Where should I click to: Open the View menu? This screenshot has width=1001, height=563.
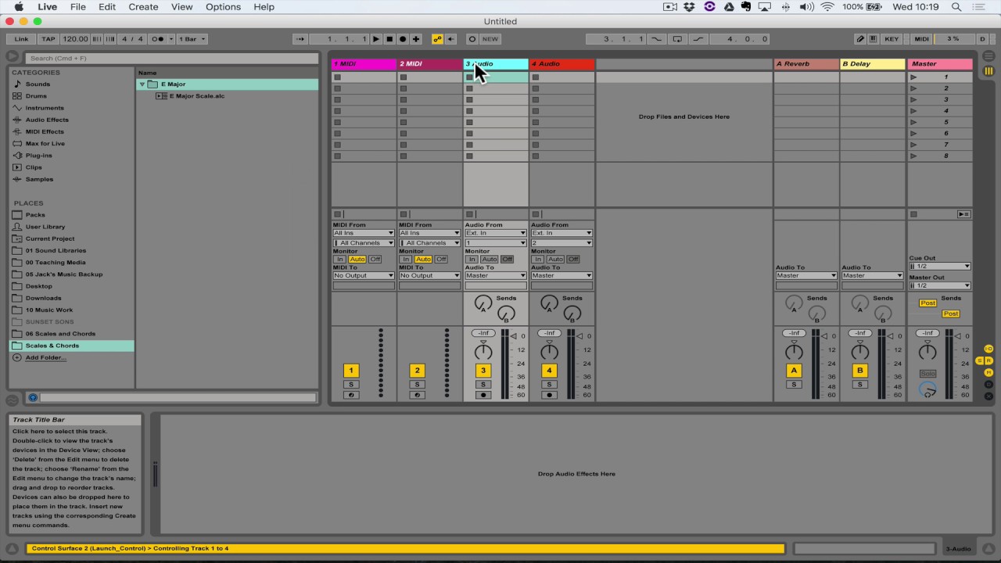point(181,7)
